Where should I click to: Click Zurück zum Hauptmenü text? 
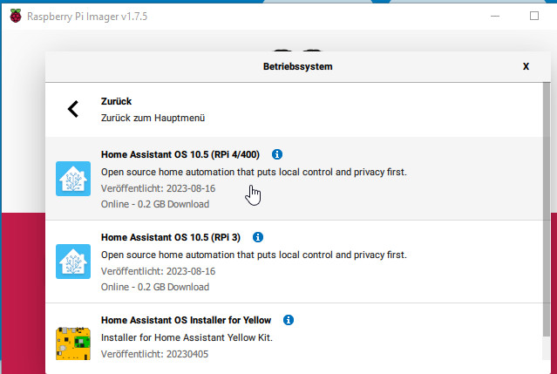pos(153,118)
